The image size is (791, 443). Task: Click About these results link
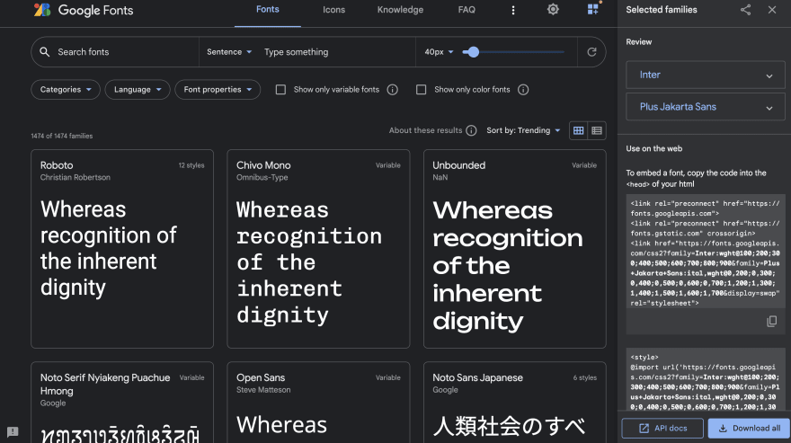pos(425,130)
